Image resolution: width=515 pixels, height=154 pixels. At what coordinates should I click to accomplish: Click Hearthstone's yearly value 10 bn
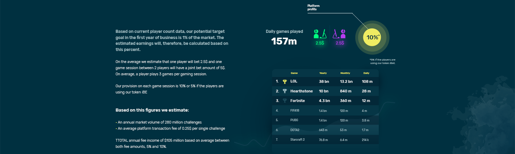(x=324, y=91)
